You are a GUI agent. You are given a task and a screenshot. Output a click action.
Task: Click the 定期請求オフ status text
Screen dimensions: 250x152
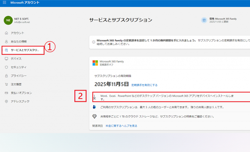(107, 64)
